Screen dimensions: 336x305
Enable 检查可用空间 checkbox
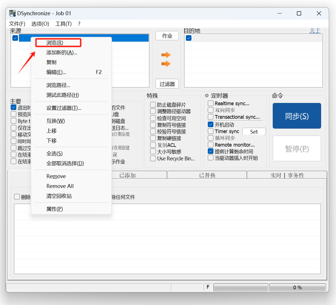pyautogui.click(x=153, y=118)
